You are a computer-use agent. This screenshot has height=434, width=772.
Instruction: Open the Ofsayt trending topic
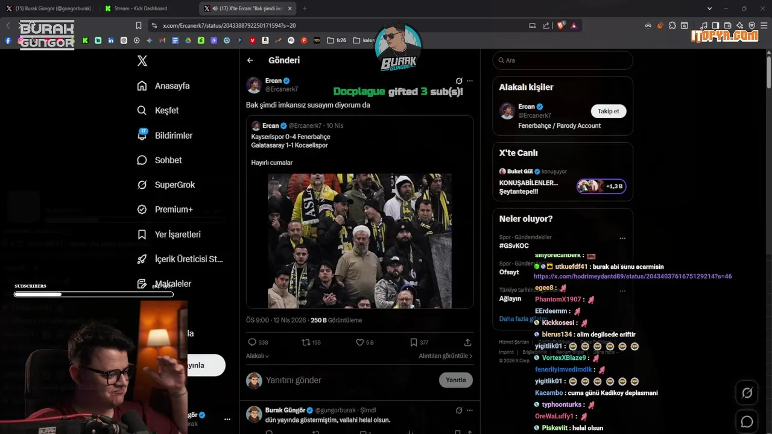click(x=509, y=272)
